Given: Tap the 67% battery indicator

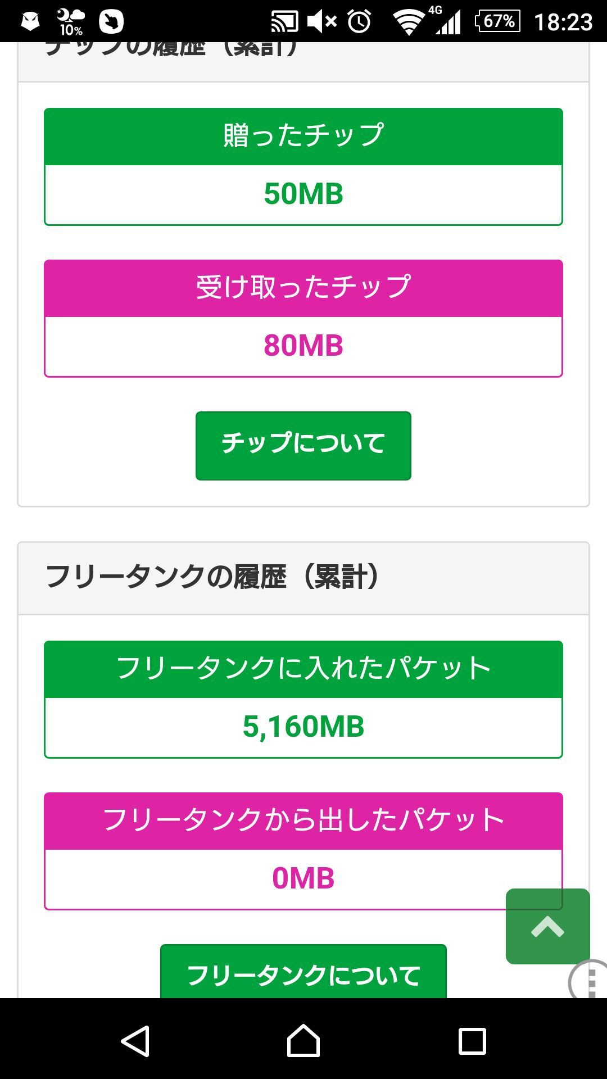Looking at the screenshot, I should click(498, 21).
